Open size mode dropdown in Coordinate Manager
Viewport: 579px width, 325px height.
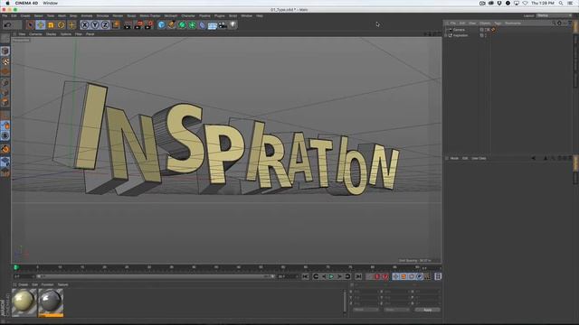pos(396,310)
